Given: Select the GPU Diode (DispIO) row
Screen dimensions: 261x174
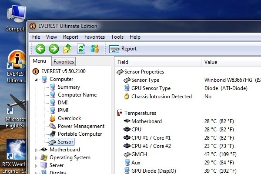Looking at the screenshot, I should [150, 171].
